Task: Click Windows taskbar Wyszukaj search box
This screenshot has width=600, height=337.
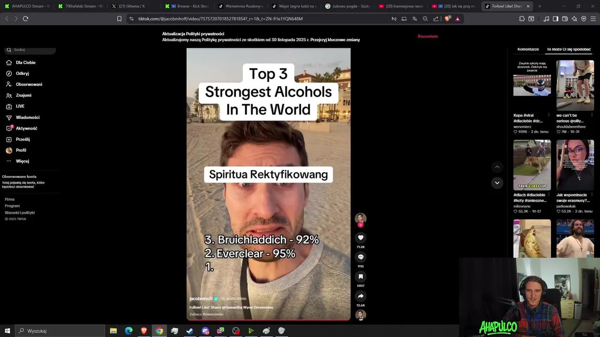Action: point(60,331)
